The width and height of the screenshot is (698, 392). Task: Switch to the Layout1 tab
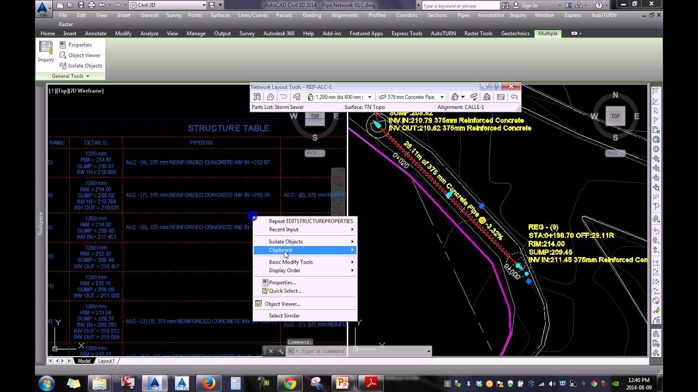point(106,361)
